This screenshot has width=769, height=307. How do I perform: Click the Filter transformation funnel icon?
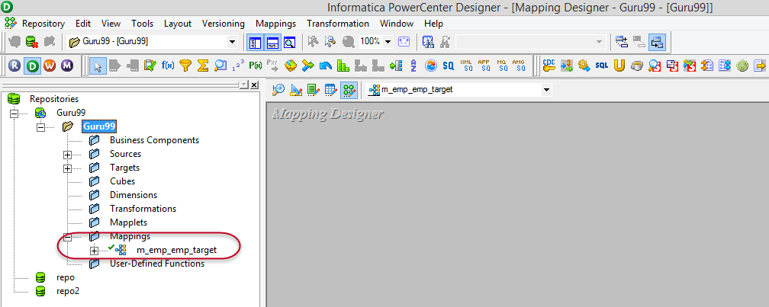[185, 66]
